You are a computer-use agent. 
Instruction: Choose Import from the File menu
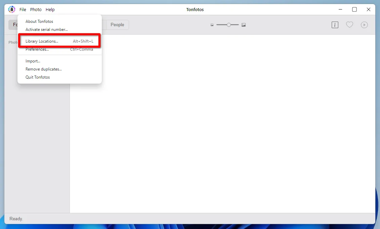pos(33,61)
